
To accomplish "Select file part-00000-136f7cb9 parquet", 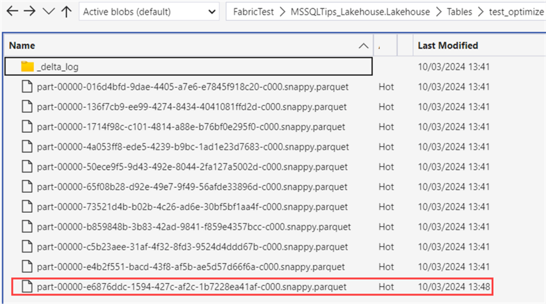I will click(x=191, y=106).
